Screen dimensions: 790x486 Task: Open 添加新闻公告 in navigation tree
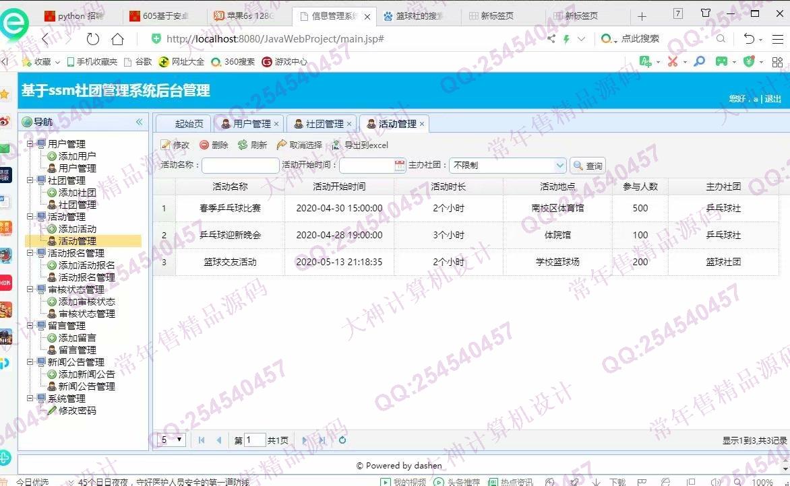[x=86, y=374]
